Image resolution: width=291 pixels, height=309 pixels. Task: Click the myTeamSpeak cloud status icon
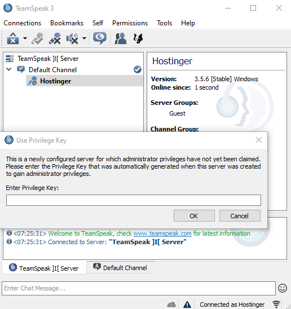tap(171, 304)
